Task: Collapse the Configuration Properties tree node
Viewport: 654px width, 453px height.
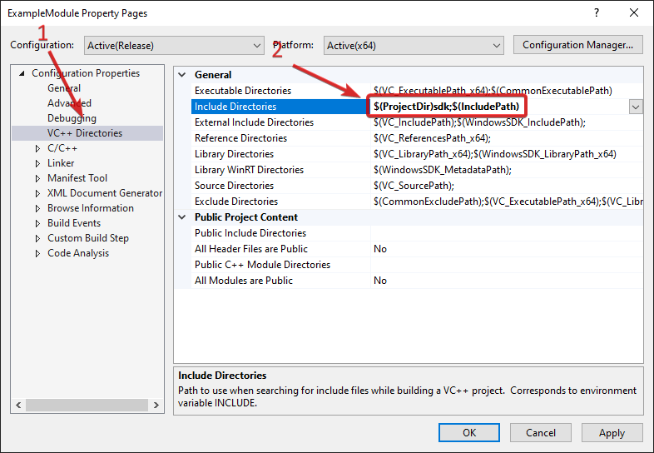Action: point(22,73)
